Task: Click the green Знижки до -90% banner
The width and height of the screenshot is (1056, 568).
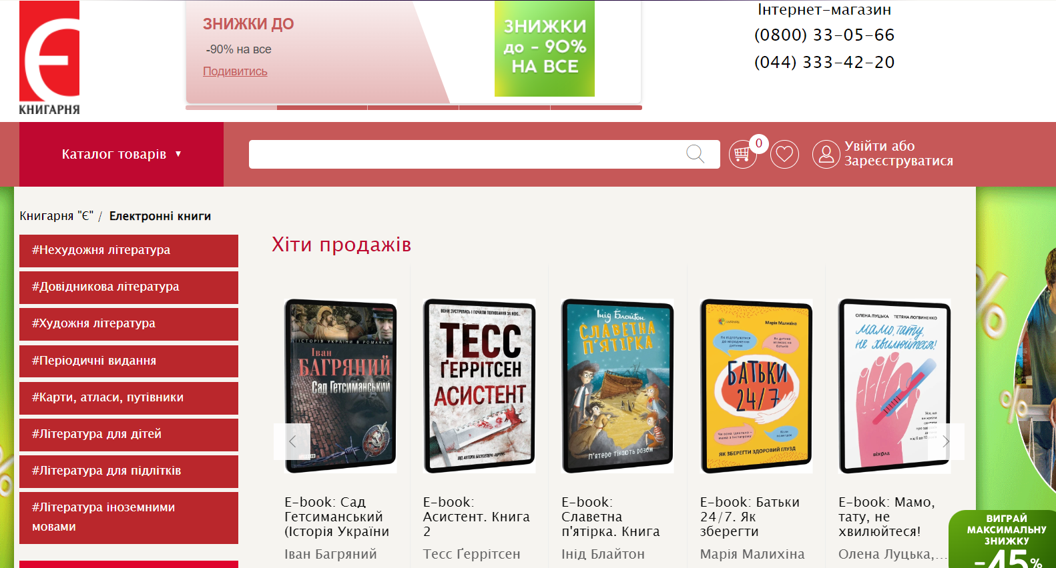Action: (x=545, y=49)
